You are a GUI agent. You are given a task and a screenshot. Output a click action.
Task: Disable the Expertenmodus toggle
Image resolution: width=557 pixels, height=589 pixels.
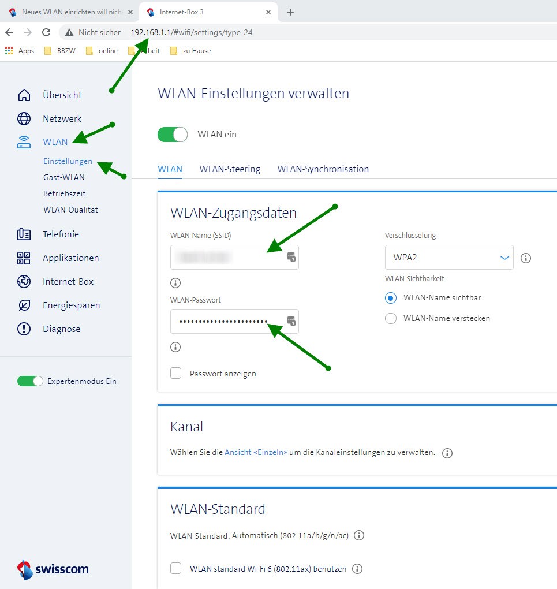click(30, 381)
